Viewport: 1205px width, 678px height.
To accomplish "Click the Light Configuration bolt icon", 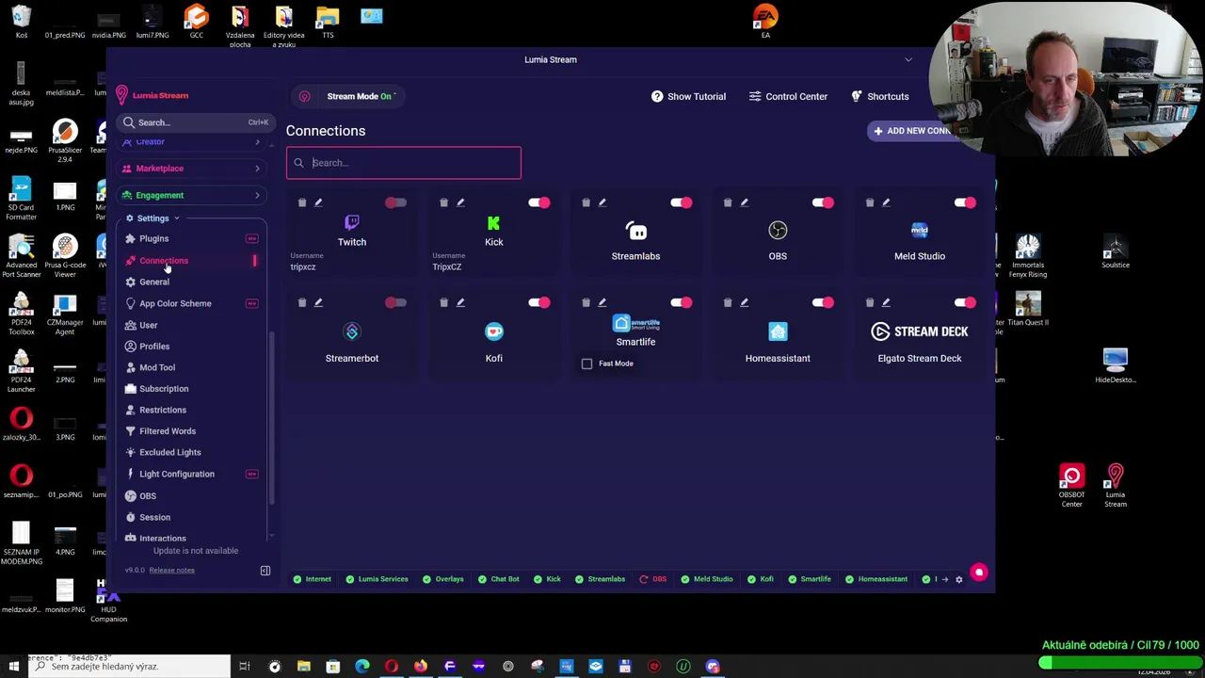I will pos(131,475).
